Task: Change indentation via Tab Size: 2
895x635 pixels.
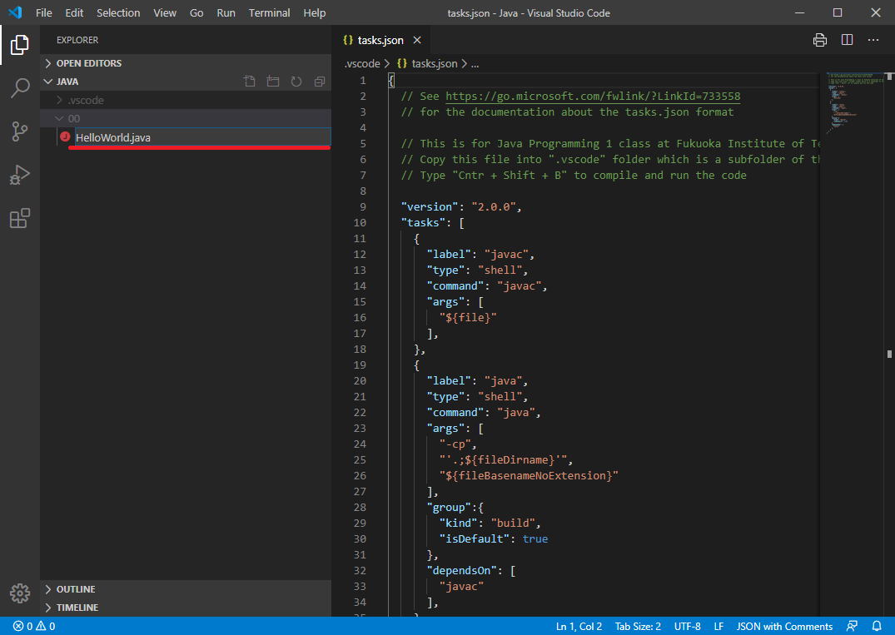Action: (638, 626)
